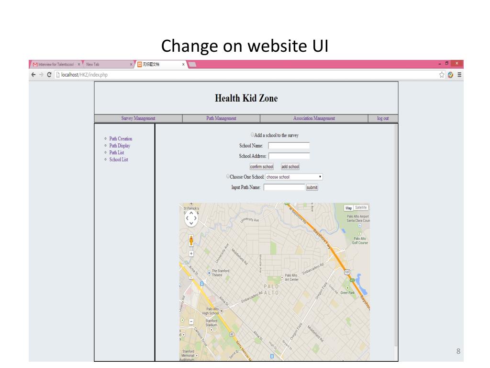Click the localhost/HKZ/index.php address bar

point(246,75)
